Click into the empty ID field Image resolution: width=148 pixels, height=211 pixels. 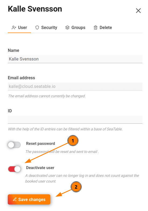(75, 119)
